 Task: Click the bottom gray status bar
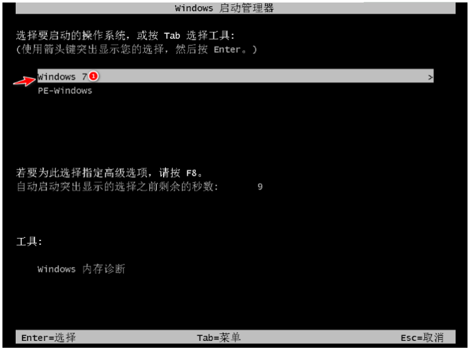click(x=235, y=337)
